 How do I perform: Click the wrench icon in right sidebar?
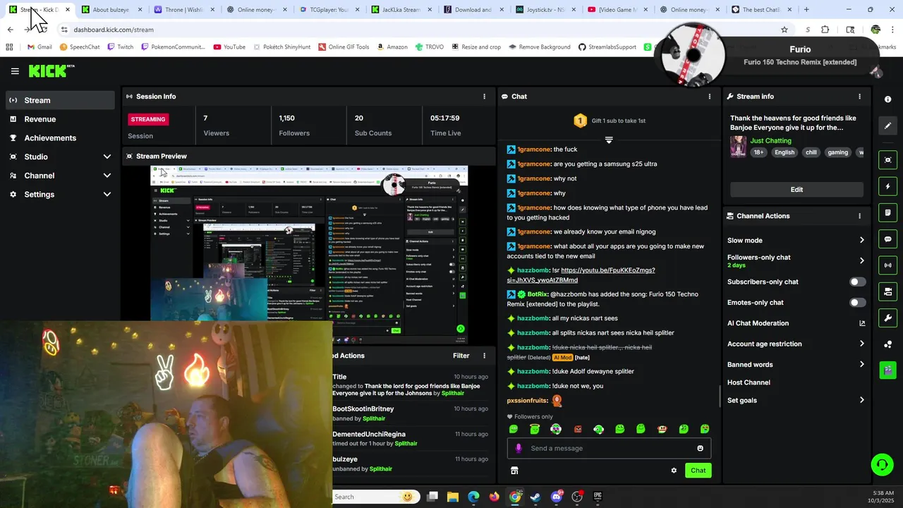(888, 317)
